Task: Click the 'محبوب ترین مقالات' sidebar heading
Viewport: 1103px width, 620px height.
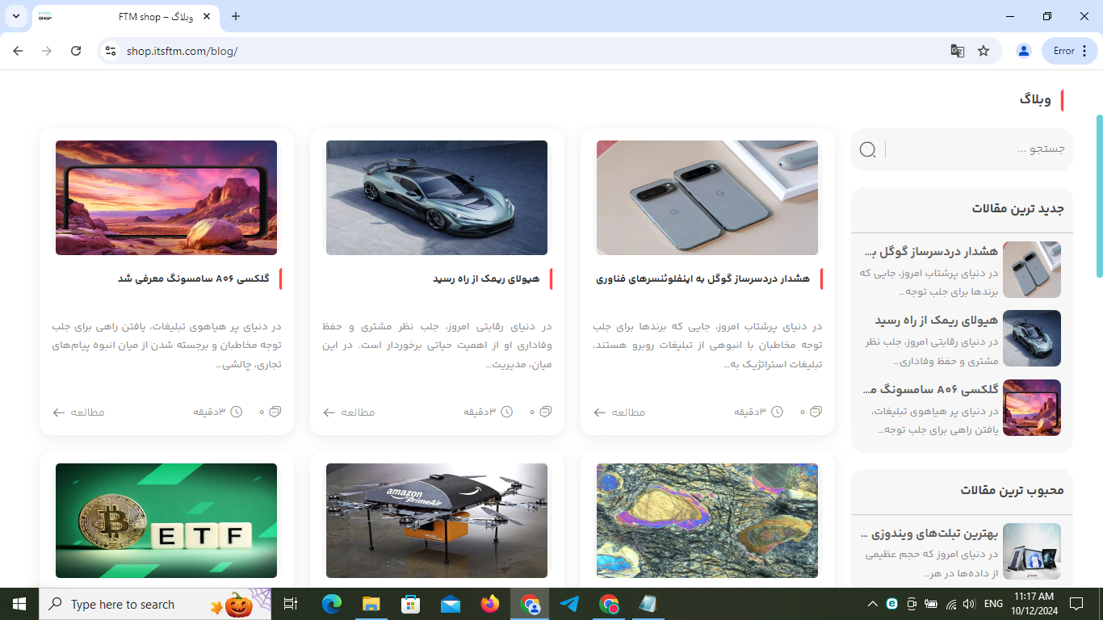Action: (1013, 490)
